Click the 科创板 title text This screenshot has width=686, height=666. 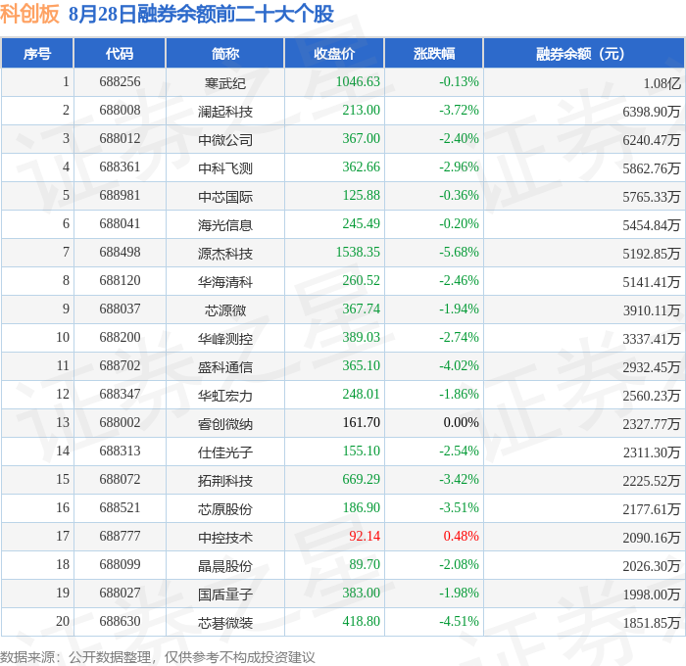[29, 14]
